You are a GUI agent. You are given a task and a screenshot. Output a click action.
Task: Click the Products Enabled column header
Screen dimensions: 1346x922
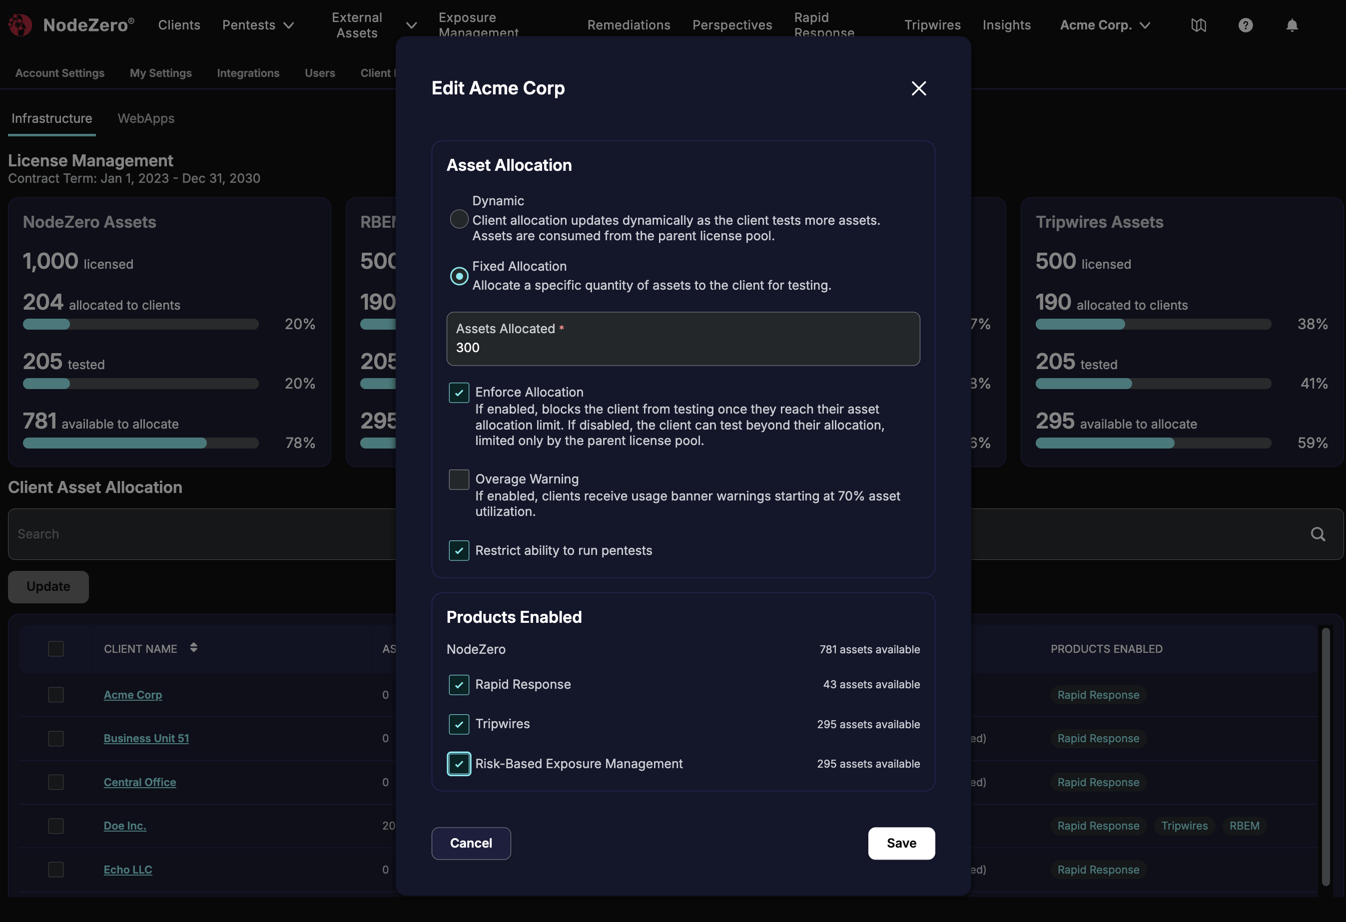tap(1106, 649)
